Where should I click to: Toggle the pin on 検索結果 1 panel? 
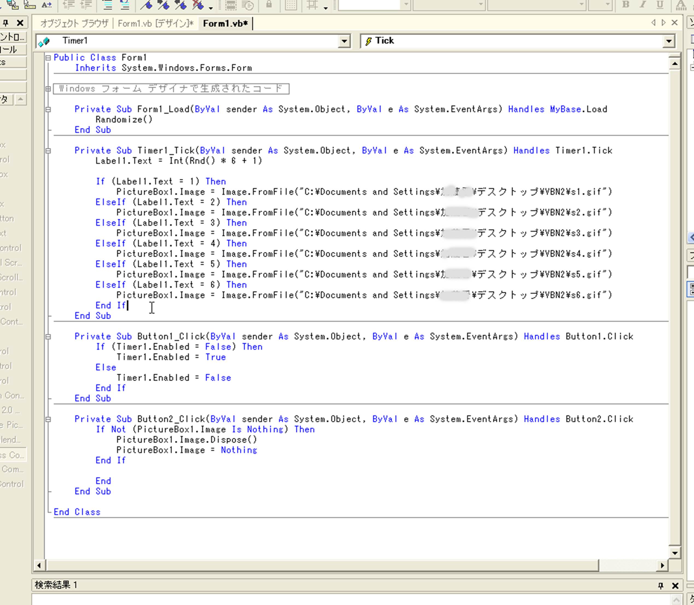click(661, 585)
